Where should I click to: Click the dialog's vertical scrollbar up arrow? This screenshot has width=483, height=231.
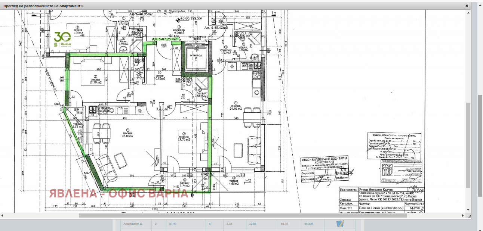468,12
